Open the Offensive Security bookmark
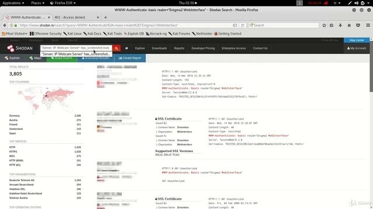Image resolution: width=373 pixels, height=209 pixels. 45,34
